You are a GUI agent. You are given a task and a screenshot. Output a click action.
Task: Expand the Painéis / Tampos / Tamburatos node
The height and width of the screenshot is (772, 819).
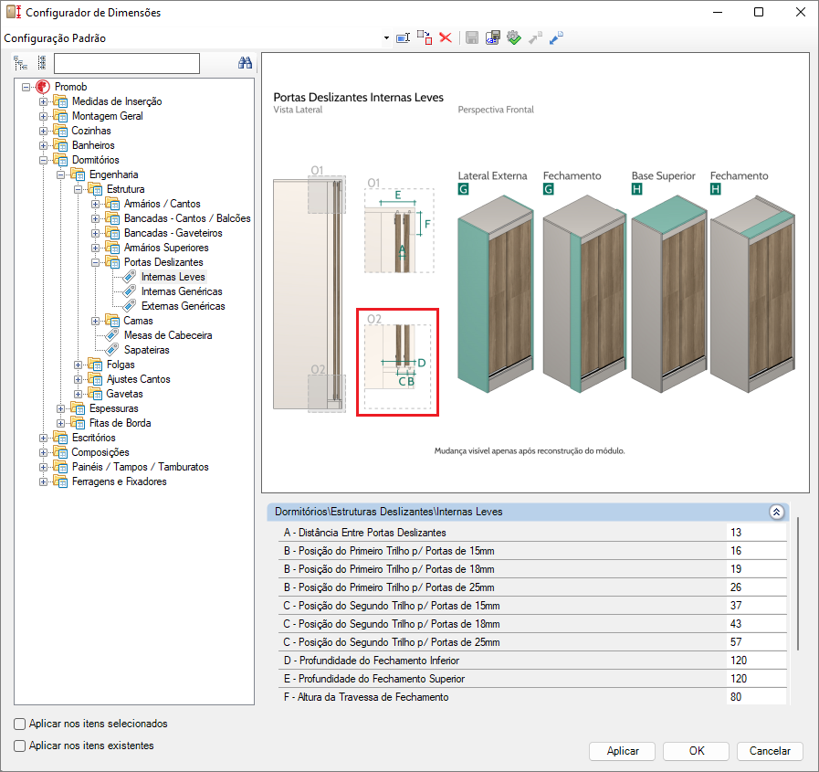pos(43,467)
